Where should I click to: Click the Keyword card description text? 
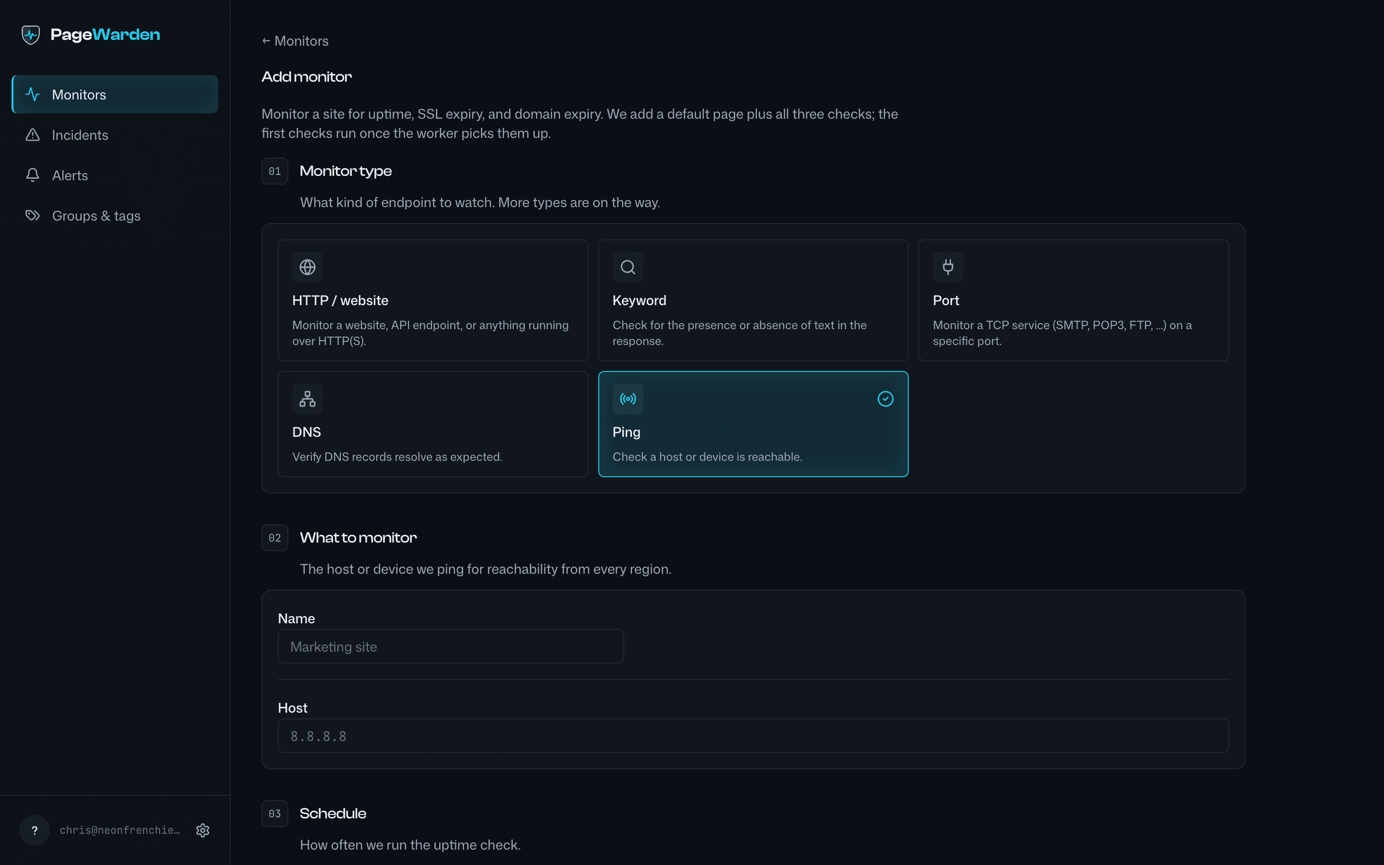point(740,333)
